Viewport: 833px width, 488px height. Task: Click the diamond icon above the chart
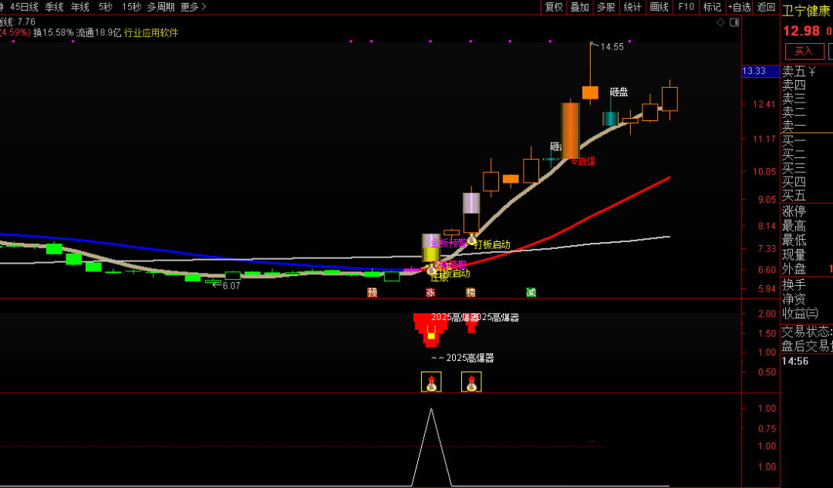point(720,22)
